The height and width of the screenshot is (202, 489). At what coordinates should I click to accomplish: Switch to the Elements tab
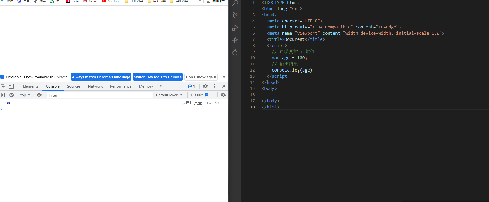30,86
